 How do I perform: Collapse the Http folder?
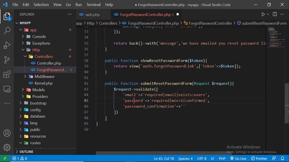point(23,50)
